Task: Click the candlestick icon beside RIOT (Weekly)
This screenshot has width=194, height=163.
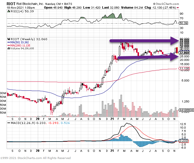Action: 9,39
